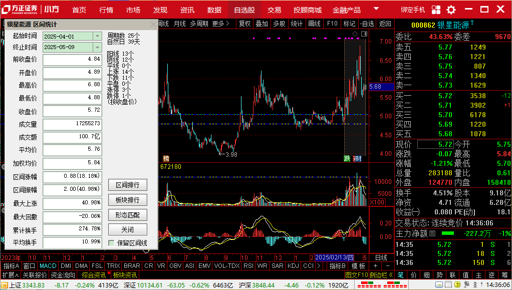This screenshot has width=512, height=290.
Task: Click the status bar message window icon
Action: pyautogui.click(x=438, y=285)
